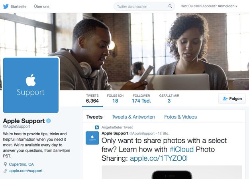This screenshot has width=249, height=179.
Task: Open the #iCloud hashtag link
Action: (182, 149)
